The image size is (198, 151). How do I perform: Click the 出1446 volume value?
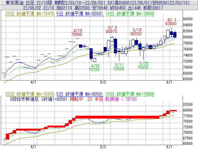point(134,8)
